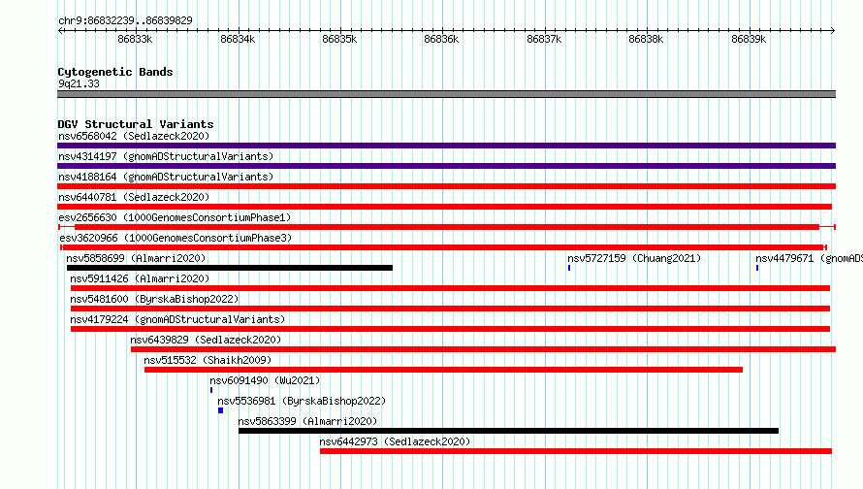Select the black bar of nsv5863399
863x489 pixels.
click(x=508, y=431)
